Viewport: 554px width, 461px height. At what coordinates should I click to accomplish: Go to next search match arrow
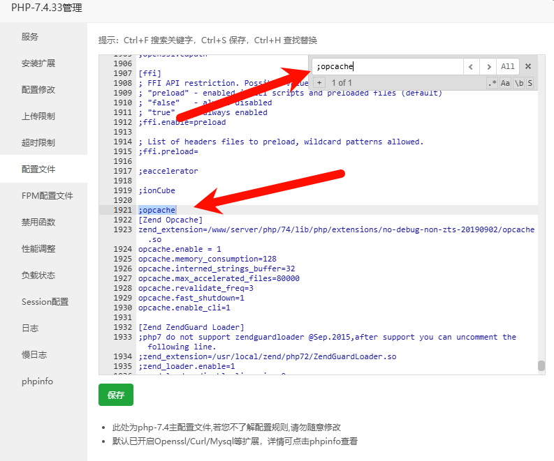488,66
